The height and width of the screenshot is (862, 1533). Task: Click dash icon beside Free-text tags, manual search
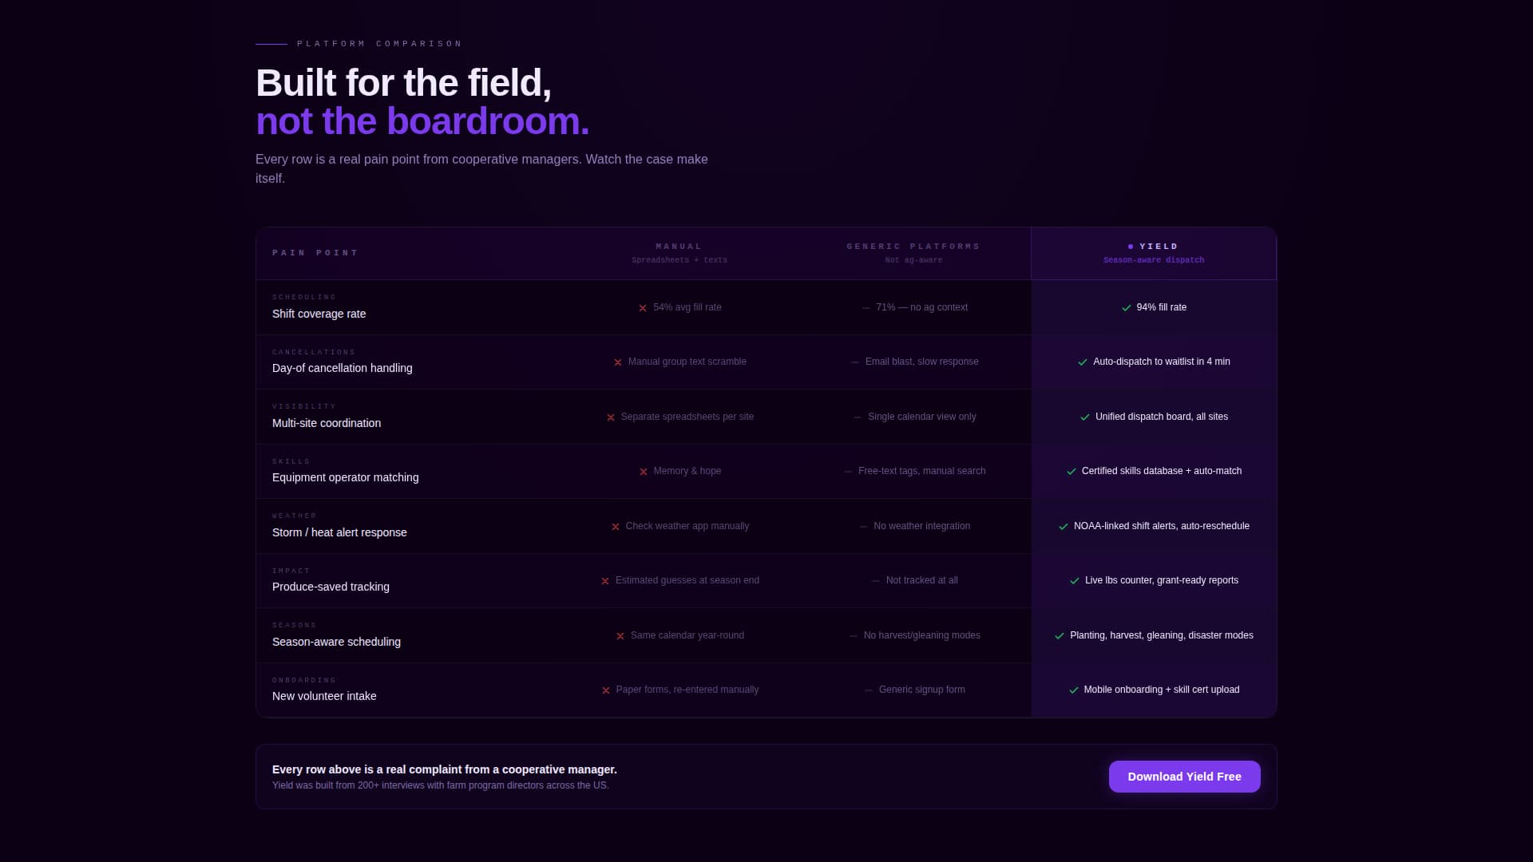pyautogui.click(x=848, y=472)
